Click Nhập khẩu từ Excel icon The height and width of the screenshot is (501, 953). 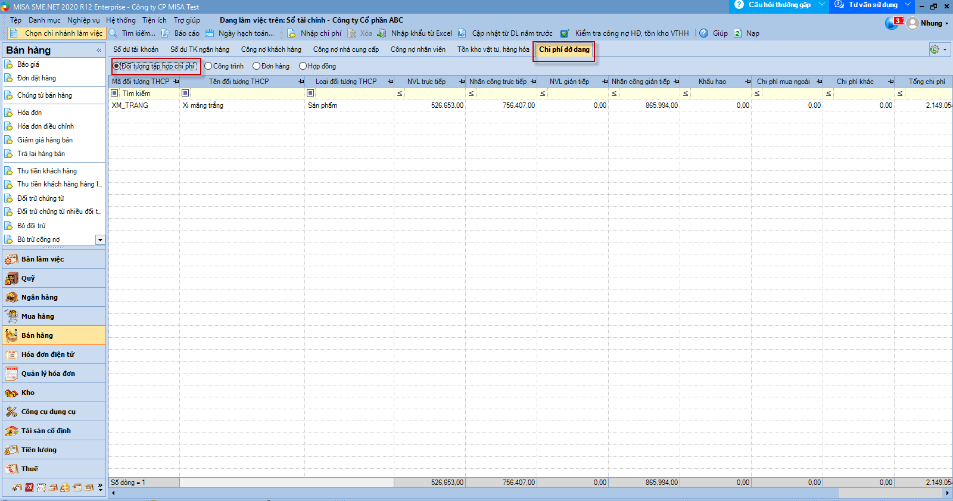pyautogui.click(x=382, y=33)
